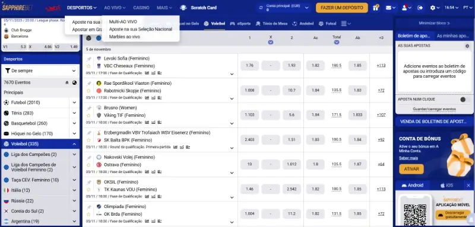
Task: Choose Aposte na sua Seleção Nacional
Action: (141, 29)
